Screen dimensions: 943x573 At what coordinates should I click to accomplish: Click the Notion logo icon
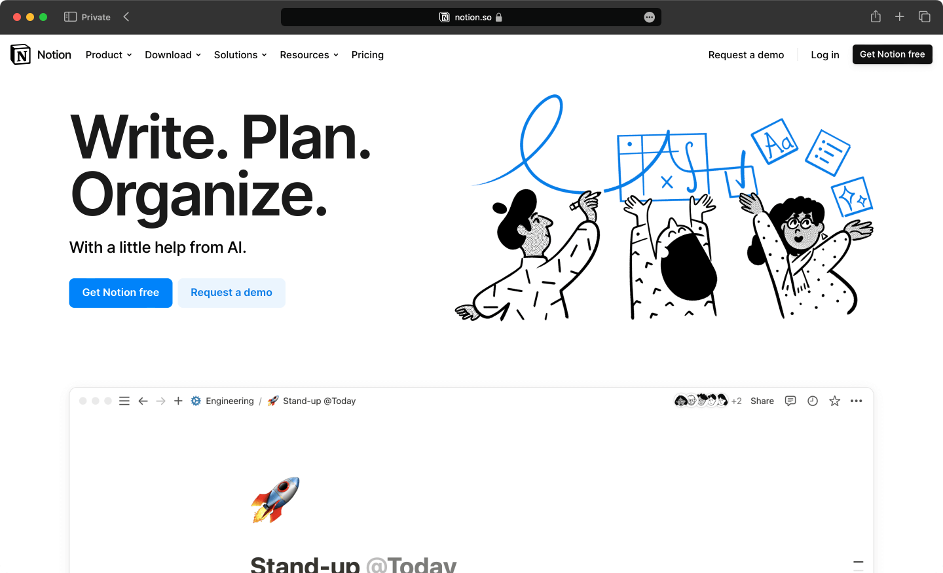point(21,54)
